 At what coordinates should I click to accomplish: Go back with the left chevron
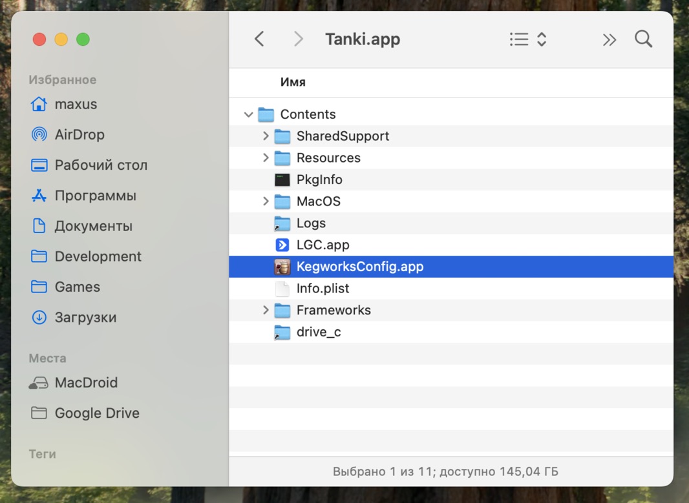259,39
